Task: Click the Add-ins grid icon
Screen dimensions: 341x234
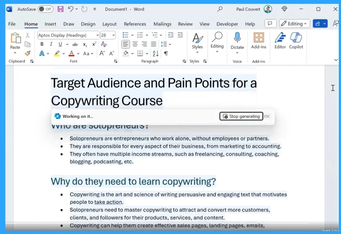Action: (x=258, y=38)
